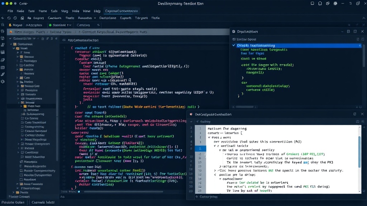Screen dimensions: 367x206
Task: Click the icon left of the editor file tab
Action: 64,40
